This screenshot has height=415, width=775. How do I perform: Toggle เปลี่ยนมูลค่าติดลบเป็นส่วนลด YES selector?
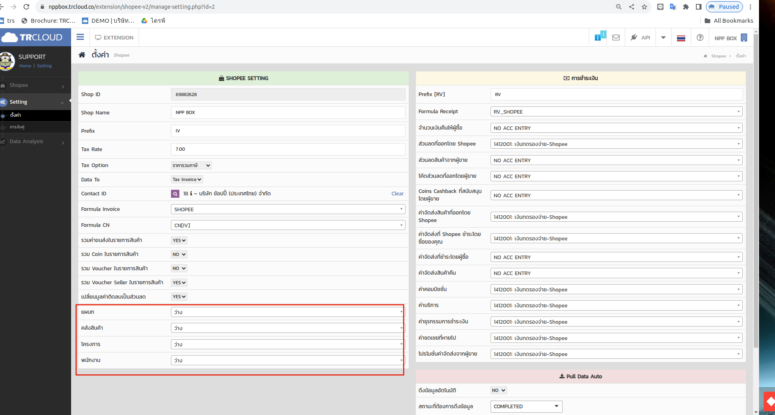pyautogui.click(x=179, y=297)
